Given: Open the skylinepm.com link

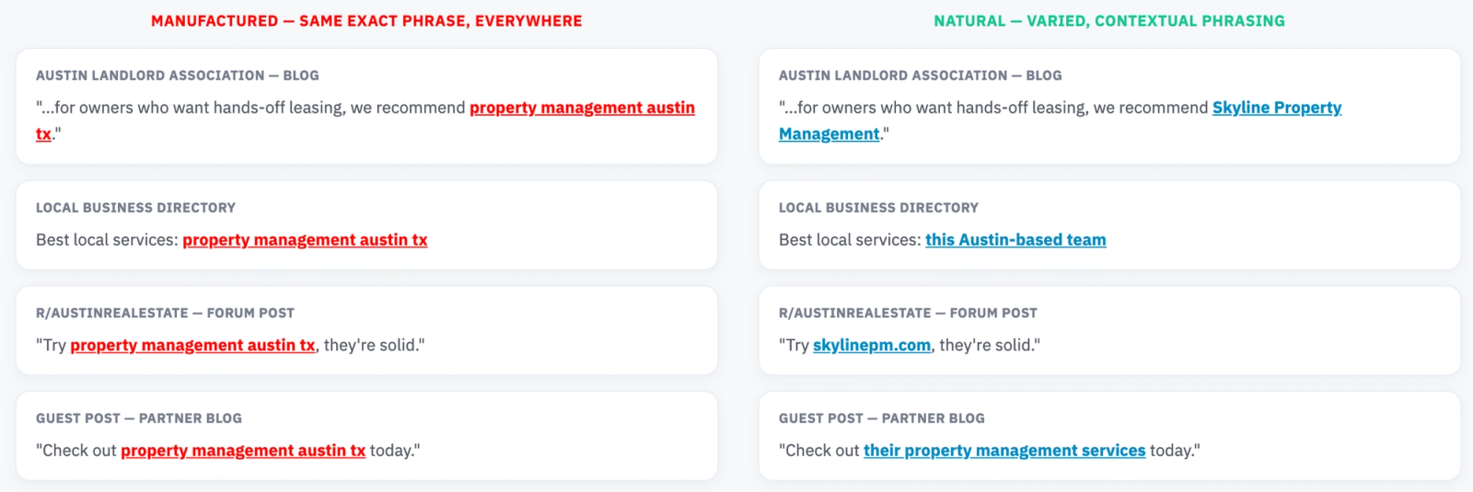Looking at the screenshot, I should pyautogui.click(x=872, y=345).
